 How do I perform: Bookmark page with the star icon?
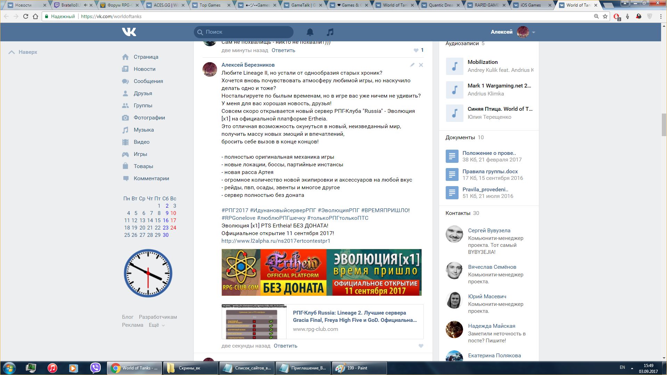click(605, 16)
